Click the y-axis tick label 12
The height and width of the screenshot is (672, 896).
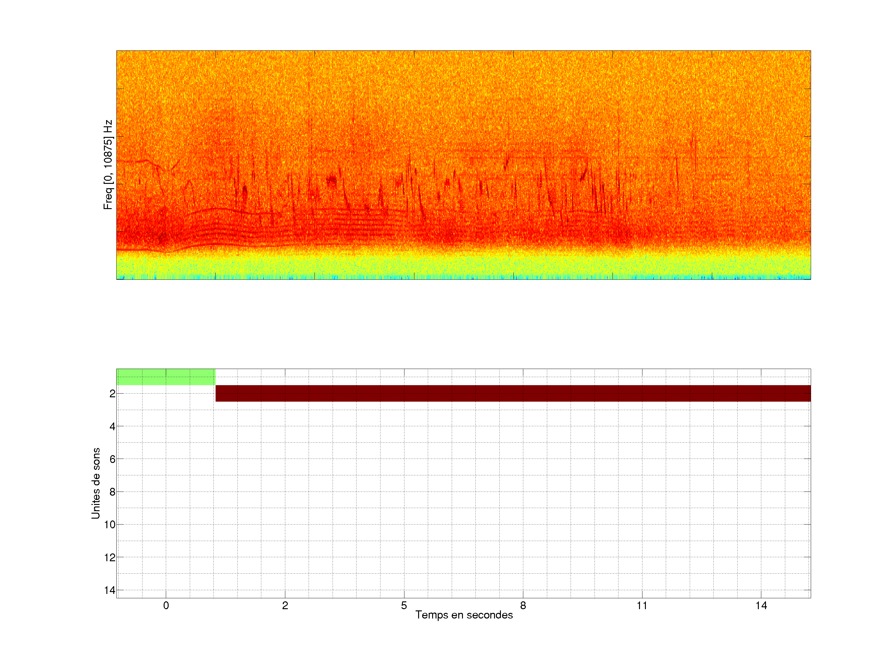110,558
